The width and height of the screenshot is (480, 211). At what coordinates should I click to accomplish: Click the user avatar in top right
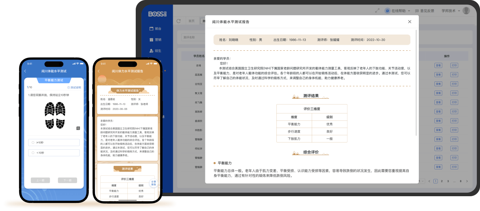pos(466,11)
